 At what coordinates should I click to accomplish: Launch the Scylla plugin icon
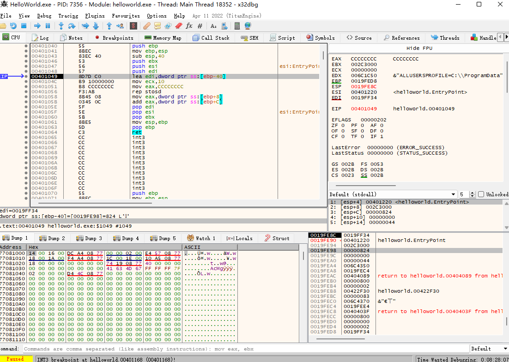133,26
